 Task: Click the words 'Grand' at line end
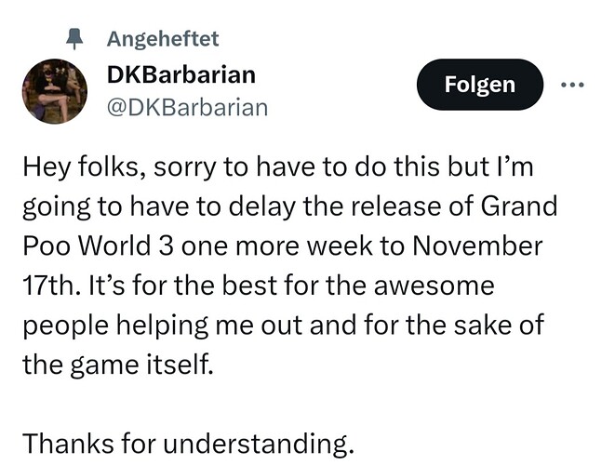(x=520, y=206)
